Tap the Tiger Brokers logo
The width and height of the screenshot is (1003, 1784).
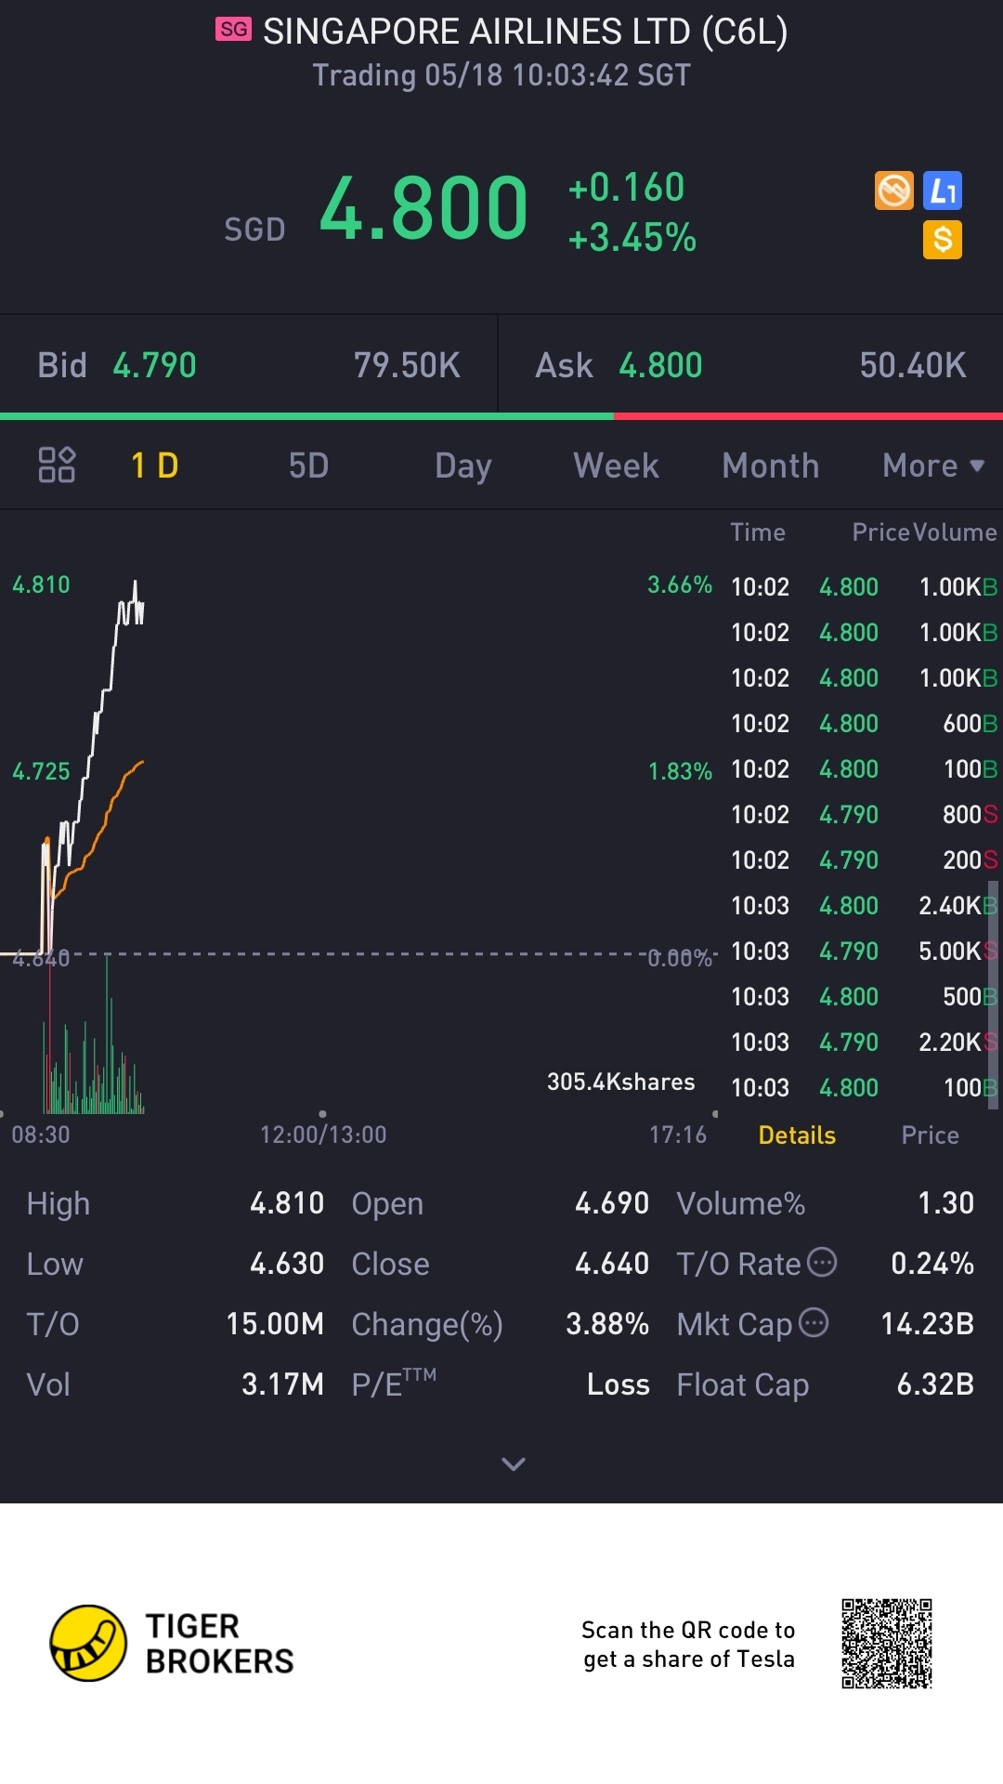173,1643
